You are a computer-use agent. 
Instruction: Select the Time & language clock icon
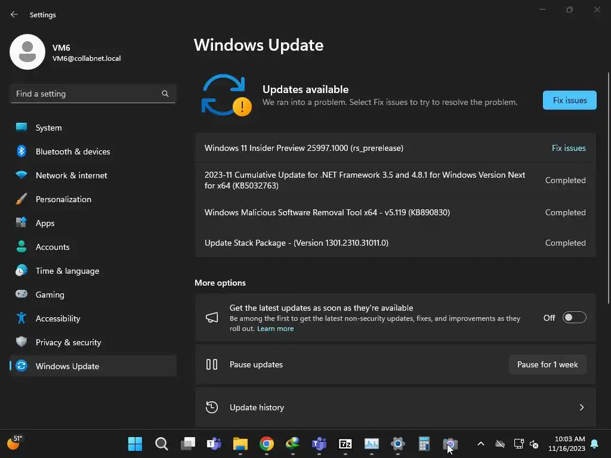click(21, 270)
